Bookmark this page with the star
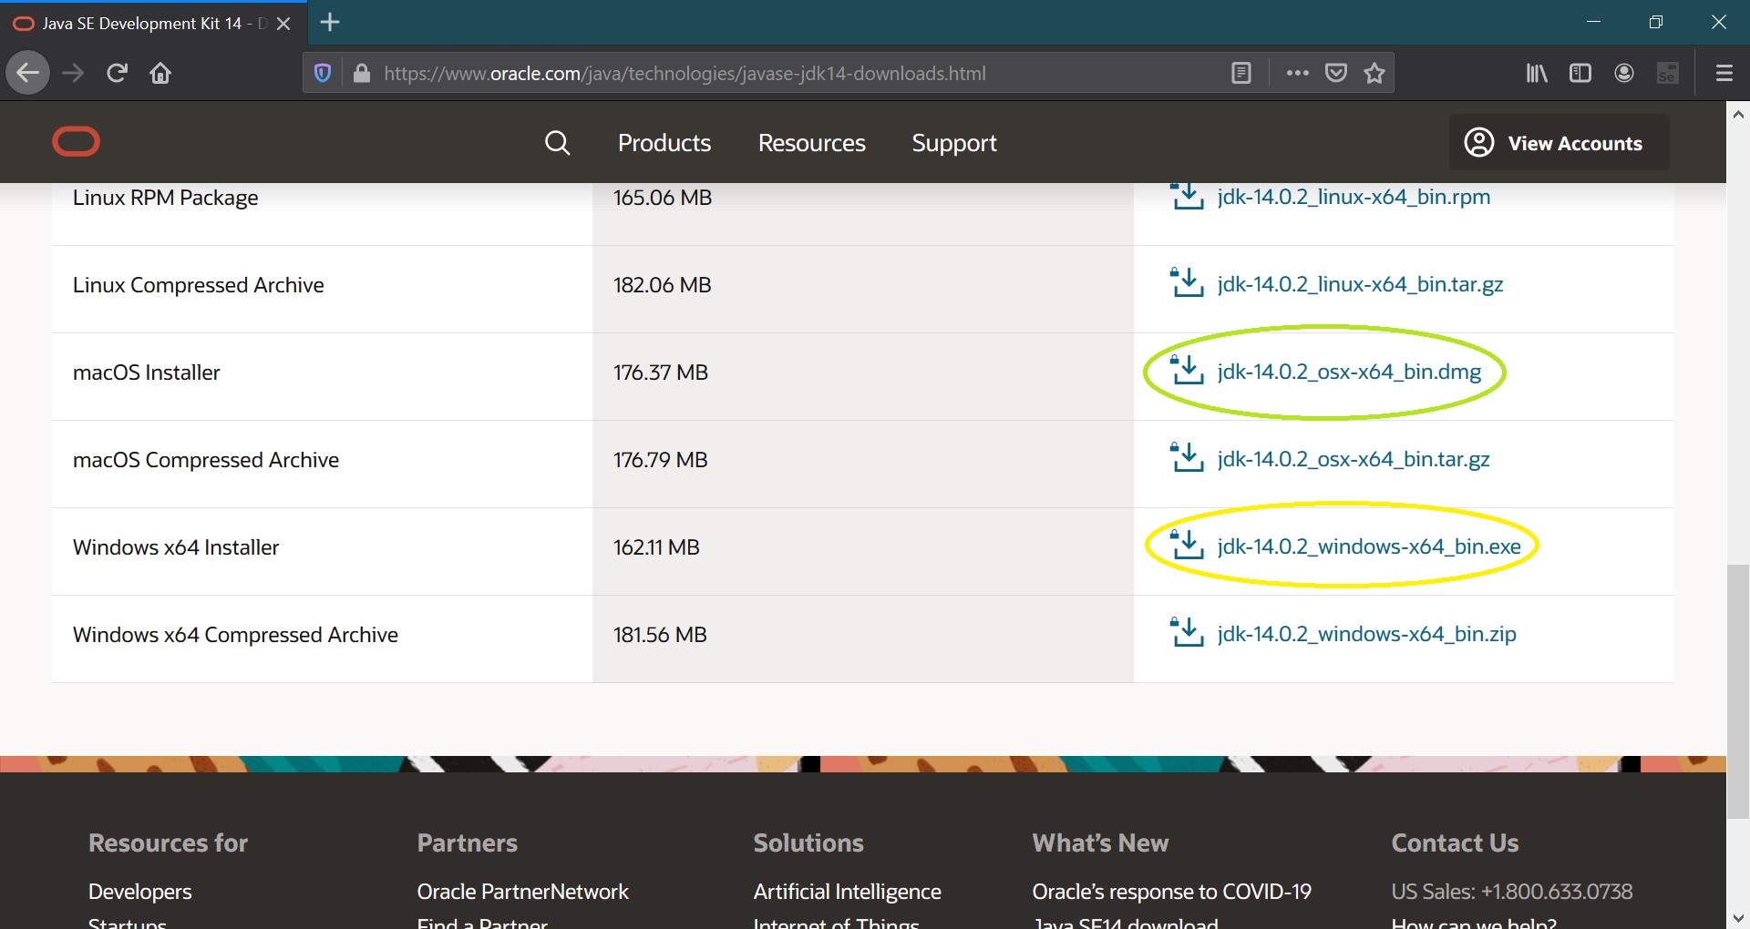The image size is (1750, 929). 1374,73
